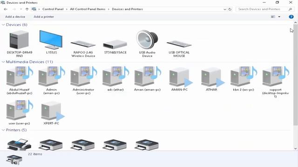The image size is (298, 167).
Task: Select the AMAN-PC media server icon
Action: coord(181,77)
